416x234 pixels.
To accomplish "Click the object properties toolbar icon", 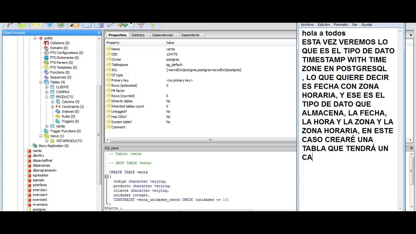I will [36, 25].
